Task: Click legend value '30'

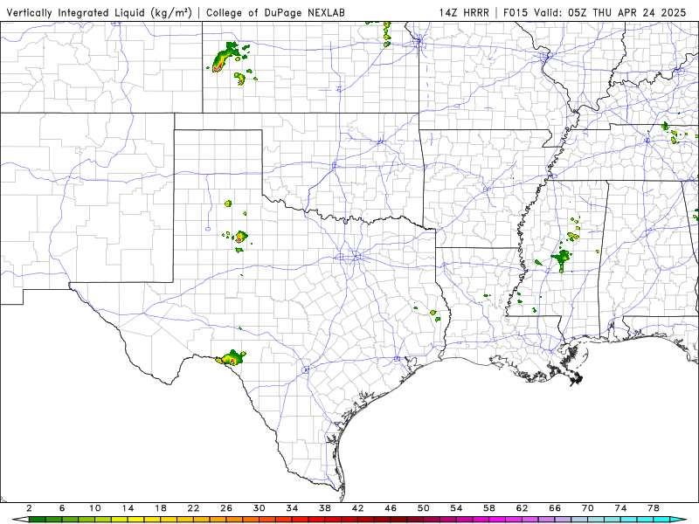Action: 259,508
